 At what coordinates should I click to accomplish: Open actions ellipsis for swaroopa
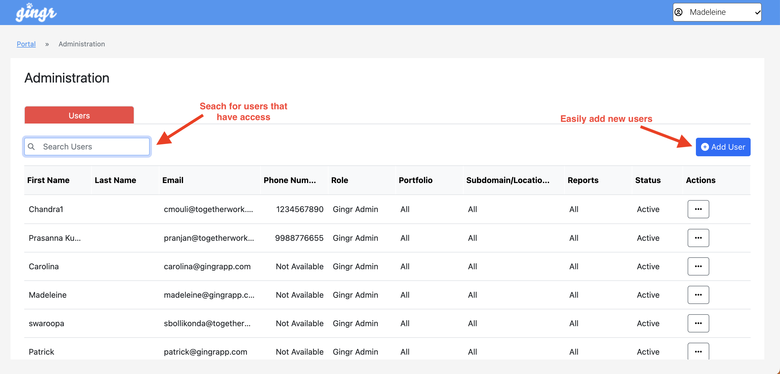click(698, 323)
